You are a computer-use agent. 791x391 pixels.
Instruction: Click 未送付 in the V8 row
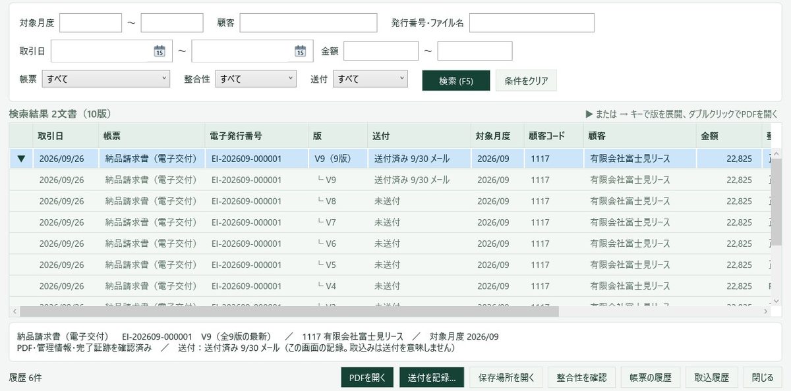pyautogui.click(x=387, y=201)
